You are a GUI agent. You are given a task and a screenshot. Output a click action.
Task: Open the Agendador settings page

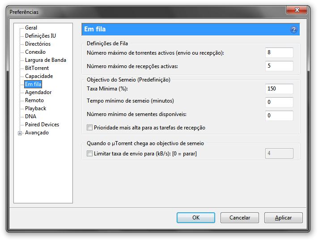38,92
